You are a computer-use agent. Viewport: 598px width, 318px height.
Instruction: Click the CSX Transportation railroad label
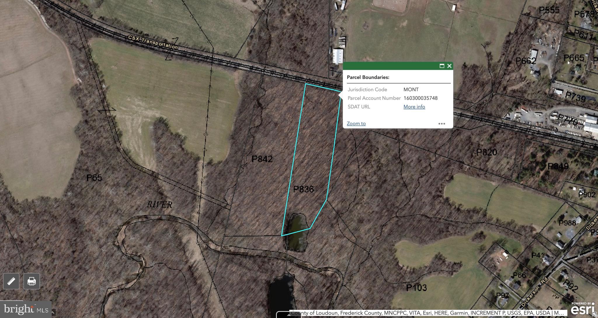153,42
